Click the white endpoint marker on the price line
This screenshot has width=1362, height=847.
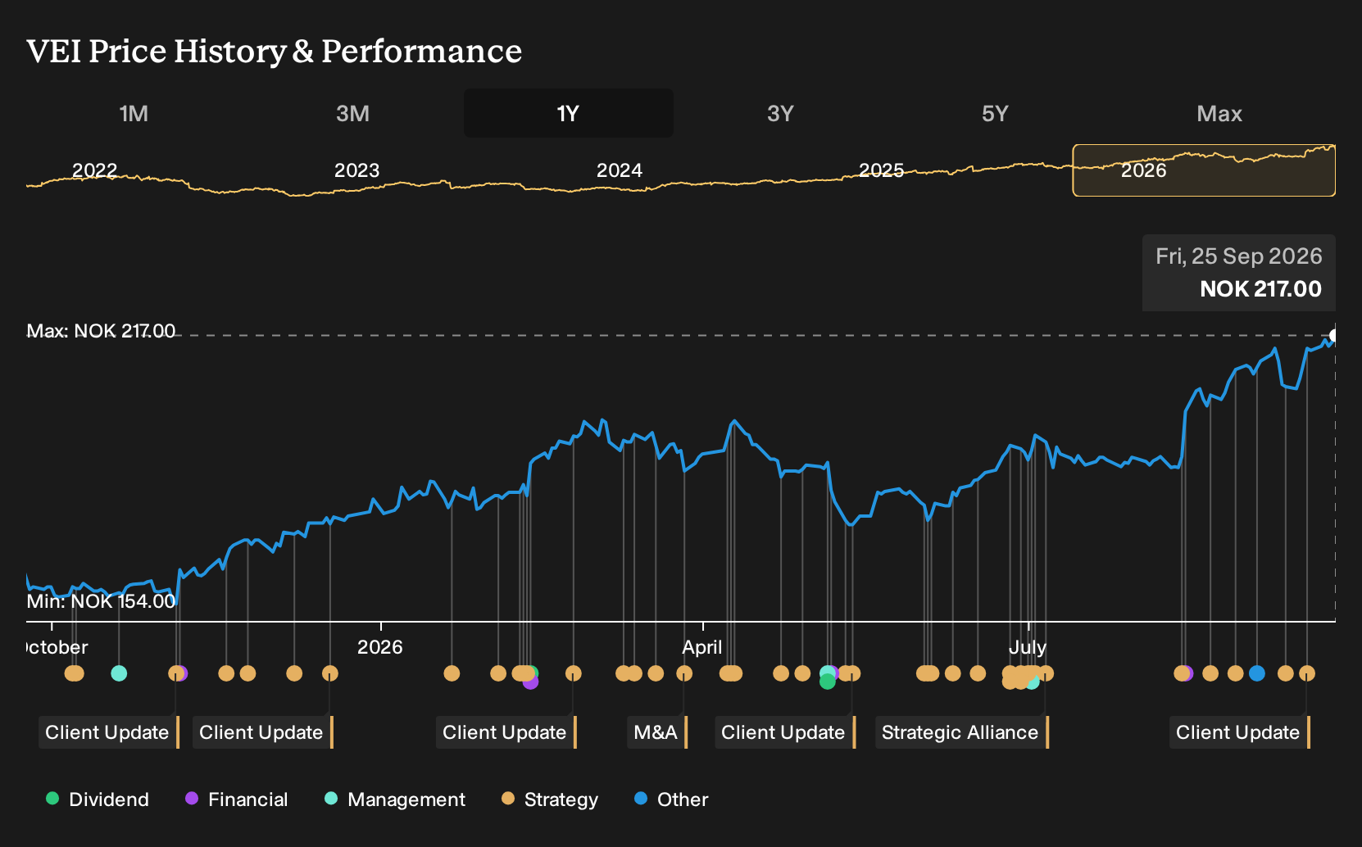[1333, 336]
